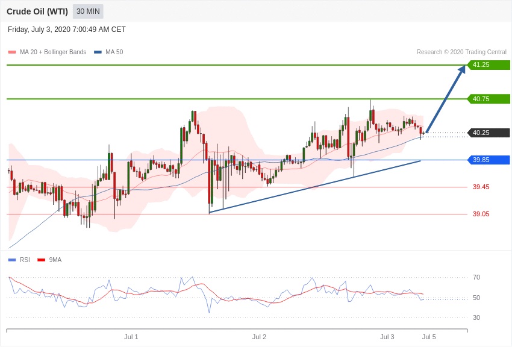The image size is (512, 347).
Task: Toggle the MA 50 legend entry
Action: tap(108, 52)
